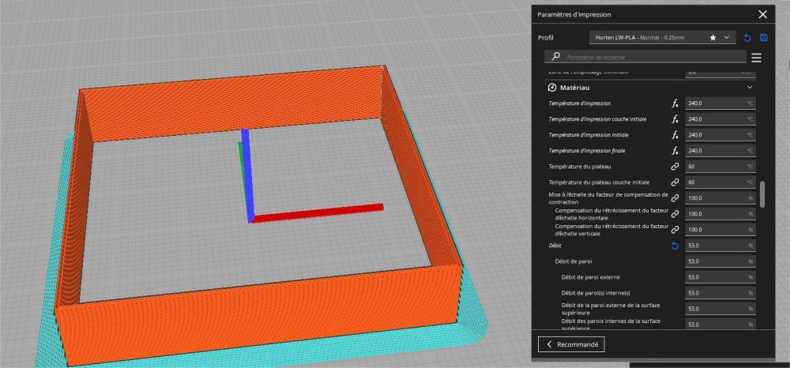Edit Débit de paroi externe value field
This screenshot has height=368, width=790.
click(x=720, y=277)
